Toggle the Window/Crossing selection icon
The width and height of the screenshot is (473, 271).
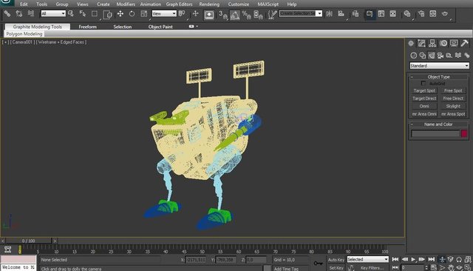click(107, 14)
